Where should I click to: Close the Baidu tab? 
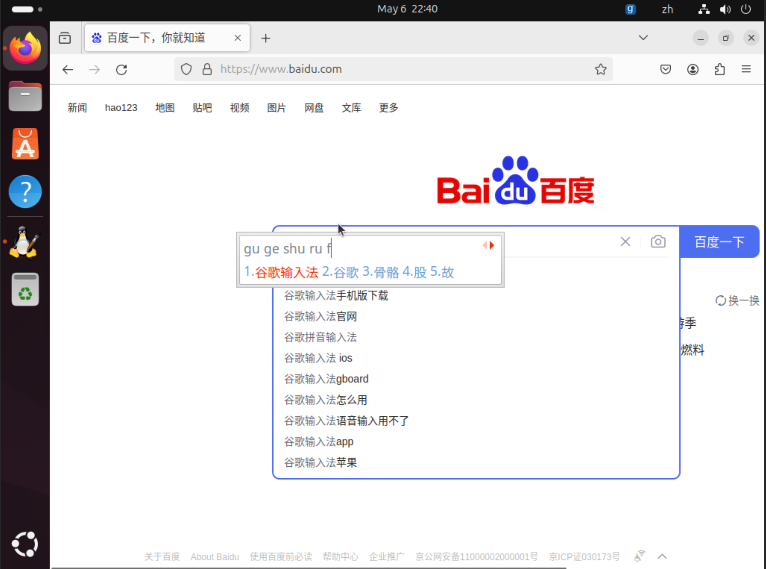238,38
